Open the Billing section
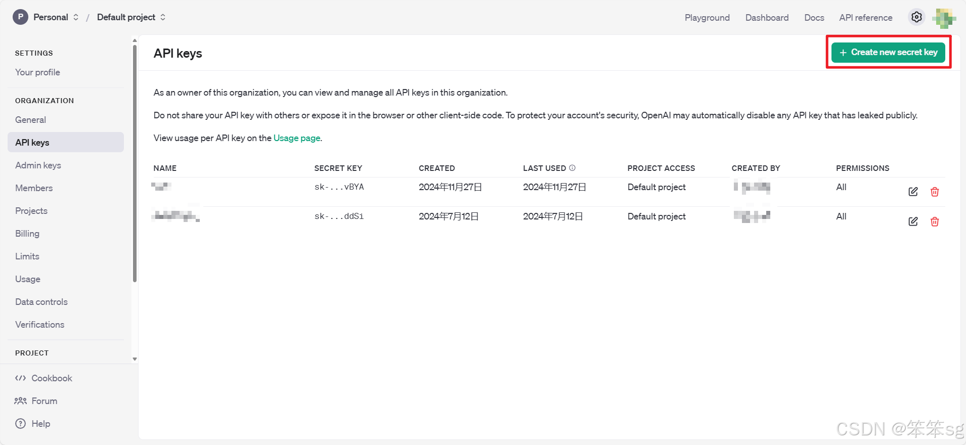 (x=27, y=234)
